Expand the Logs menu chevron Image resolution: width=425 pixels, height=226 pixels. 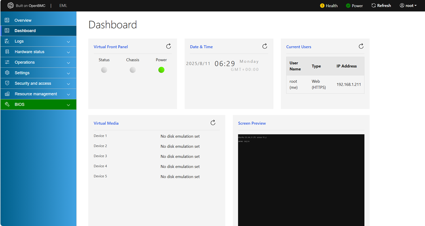point(68,42)
